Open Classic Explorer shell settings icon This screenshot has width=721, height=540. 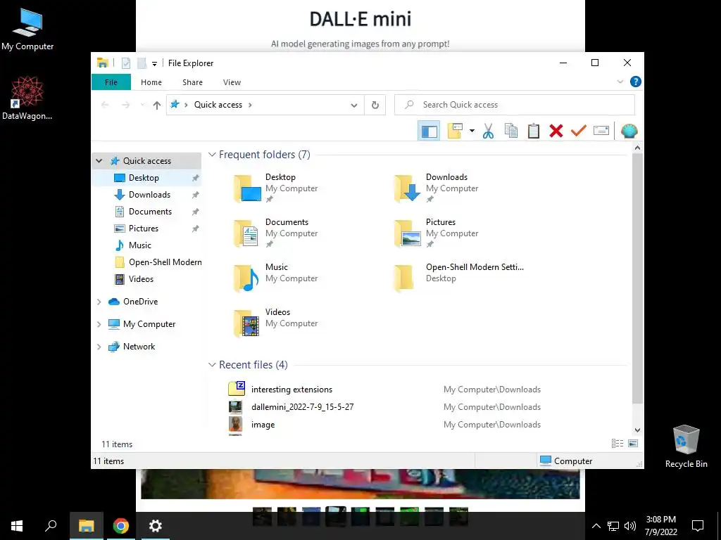629,131
